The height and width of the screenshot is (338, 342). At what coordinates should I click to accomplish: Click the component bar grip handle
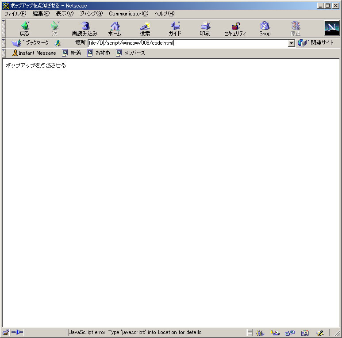[x=250, y=333]
